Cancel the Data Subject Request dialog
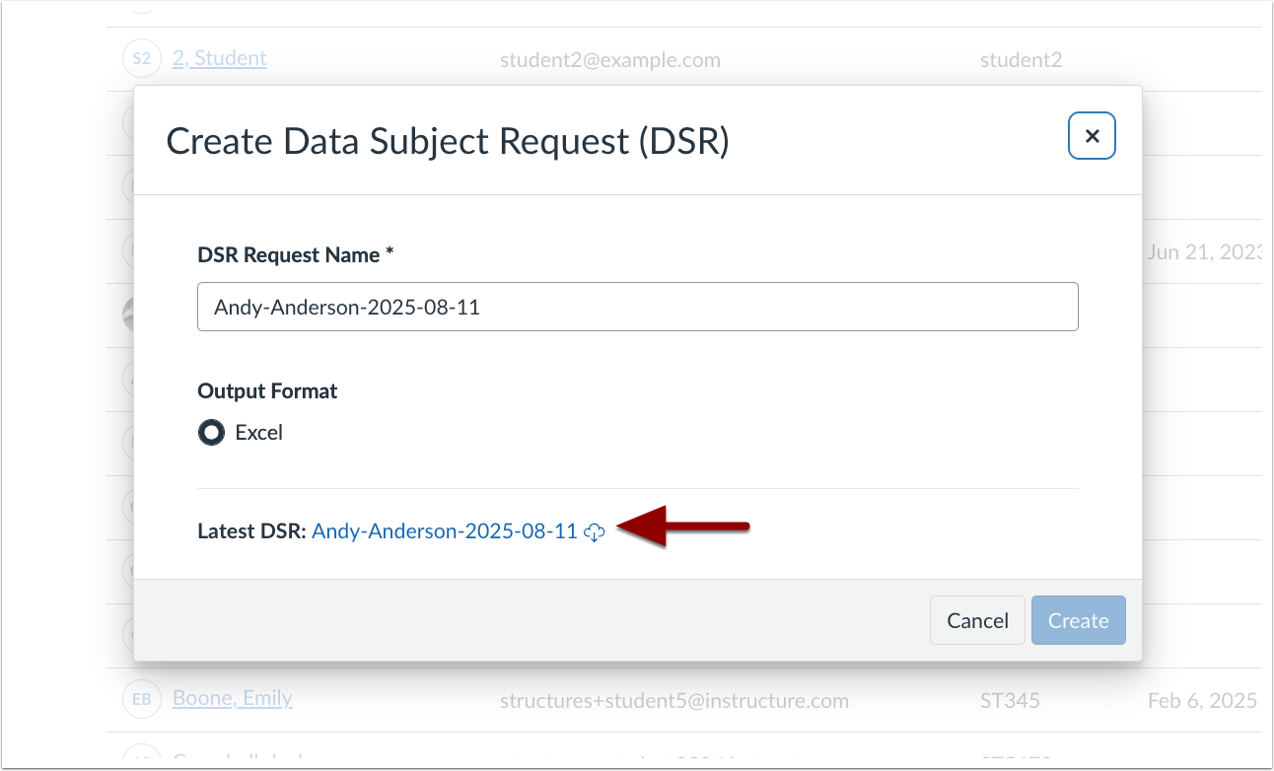The image size is (1274, 771). (x=977, y=620)
